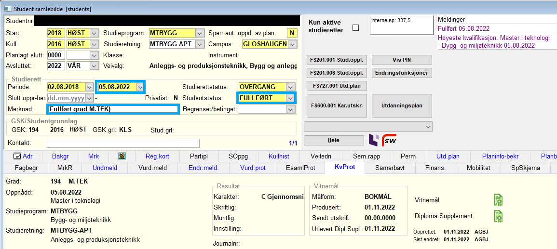Toggle Kun aktive studieretter checkbox
Viewport: 557px width, 249px height.
(x=355, y=27)
